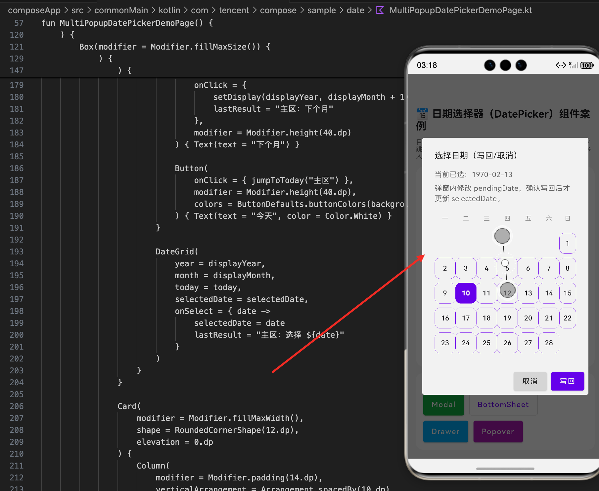Viewport: 599px width, 491px height.
Task: Select day 4 in calendar grid
Action: click(x=486, y=268)
